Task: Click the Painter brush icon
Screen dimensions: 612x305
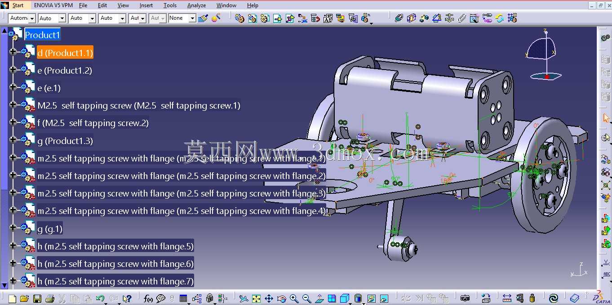Action: click(204, 18)
